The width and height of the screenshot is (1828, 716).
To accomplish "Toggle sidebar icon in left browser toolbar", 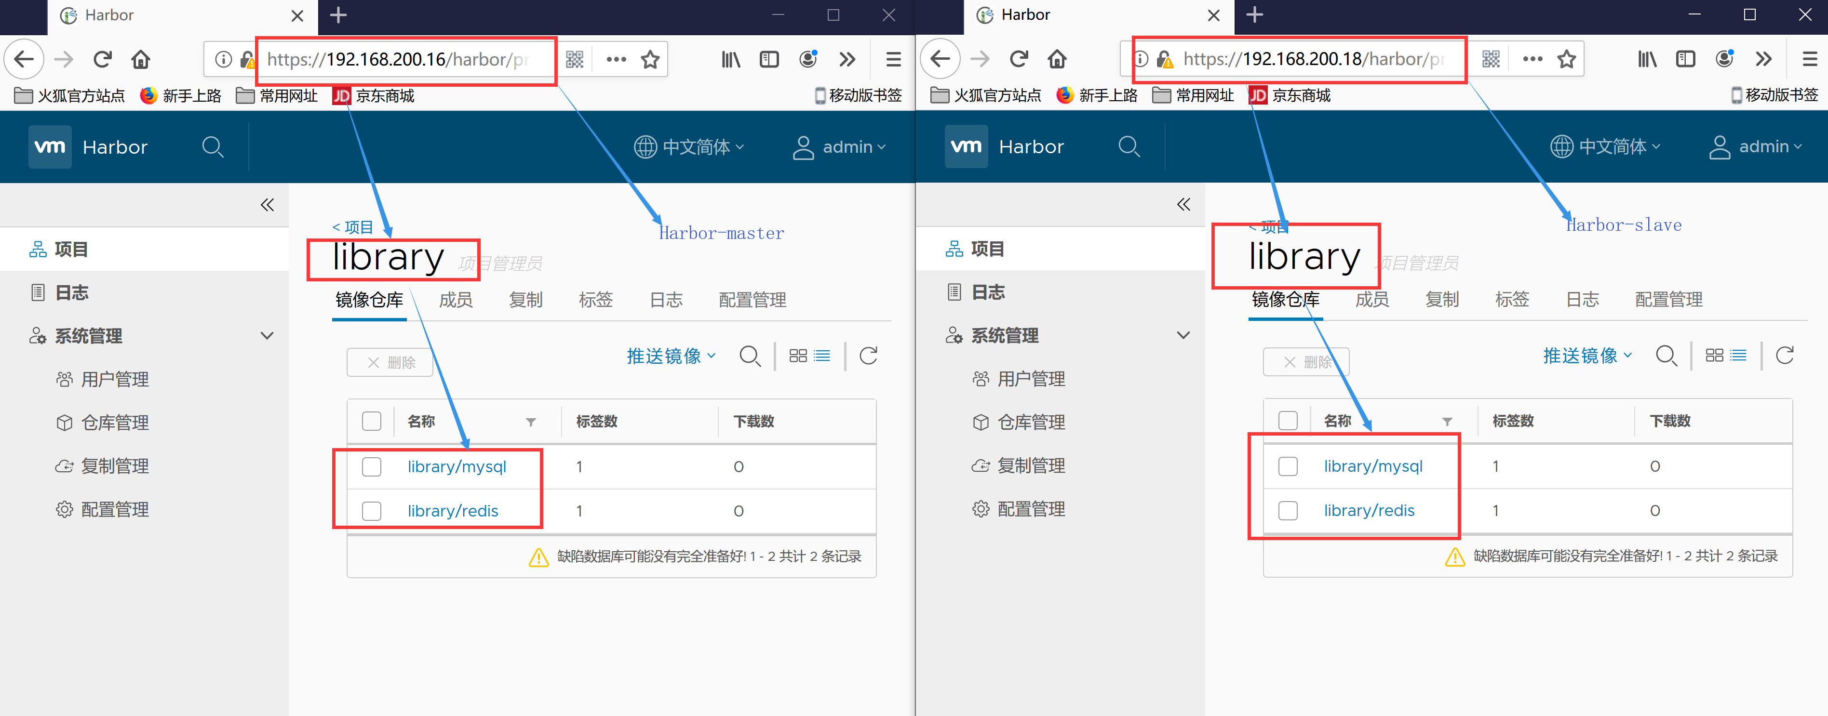I will click(x=769, y=60).
